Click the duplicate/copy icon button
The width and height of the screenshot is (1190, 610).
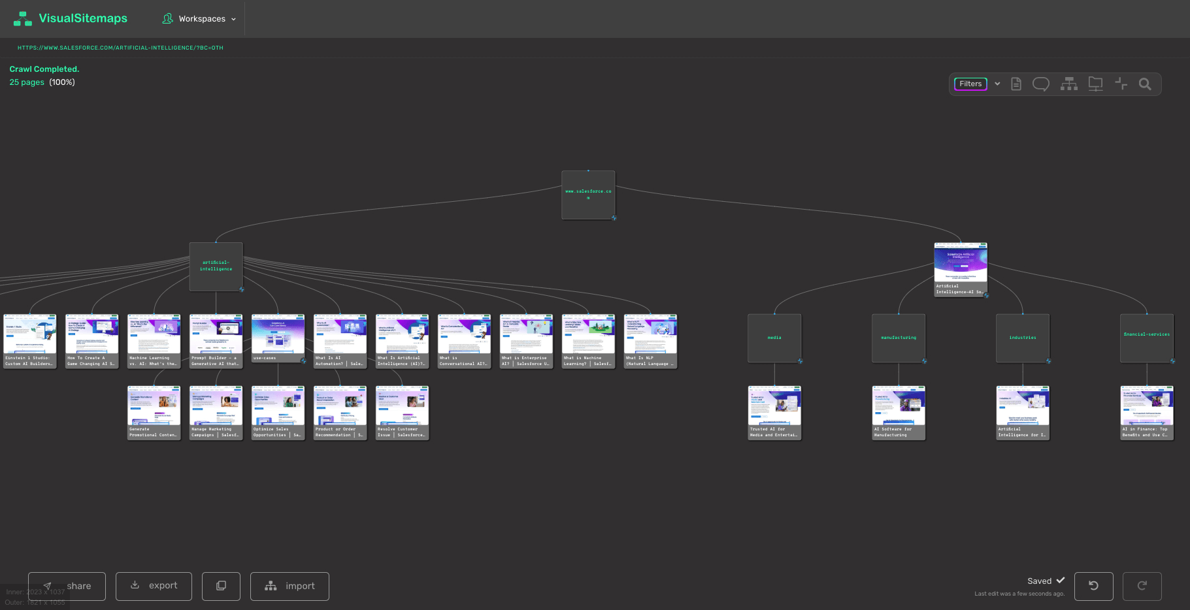(221, 586)
